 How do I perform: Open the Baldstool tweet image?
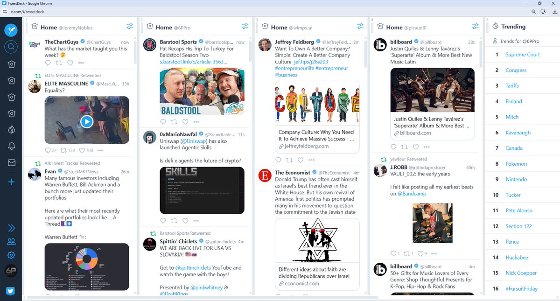[202, 92]
